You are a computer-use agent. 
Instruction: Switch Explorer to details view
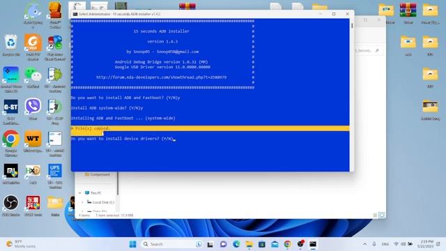pos(375,215)
